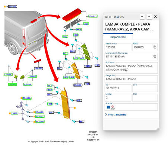Click the Parça Adı field

tap(131, 79)
